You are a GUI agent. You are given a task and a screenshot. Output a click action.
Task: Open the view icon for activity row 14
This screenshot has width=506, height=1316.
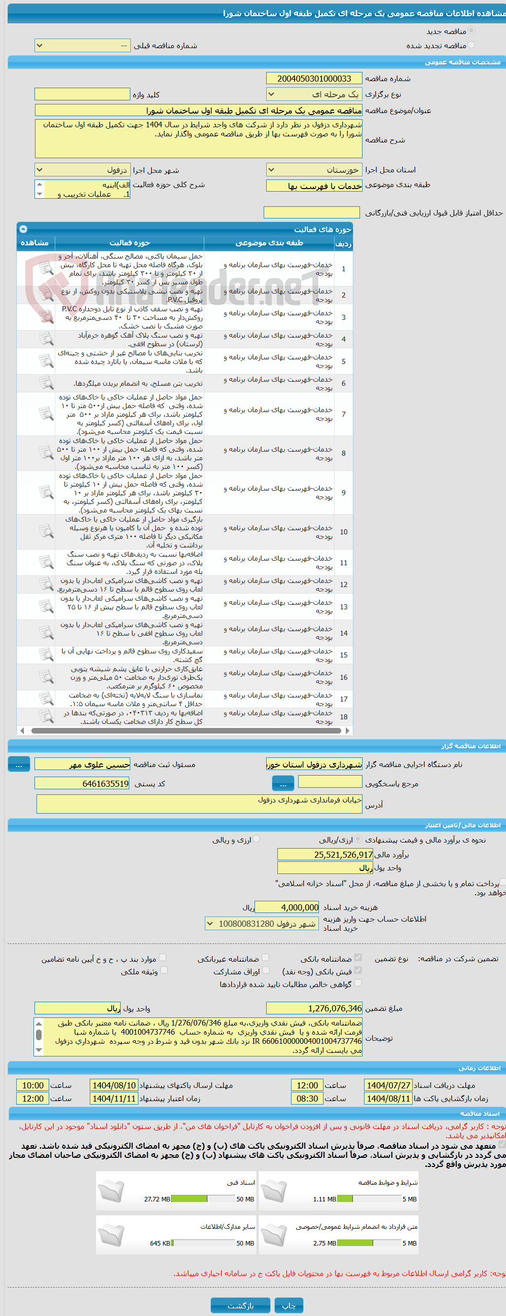coord(46,633)
